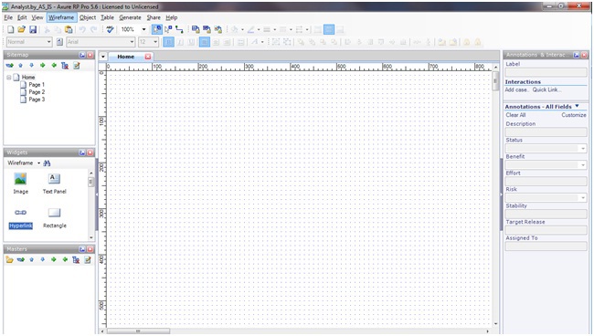Select Page 2 in the sitemap
This screenshot has height=336, width=594.
(x=37, y=92)
